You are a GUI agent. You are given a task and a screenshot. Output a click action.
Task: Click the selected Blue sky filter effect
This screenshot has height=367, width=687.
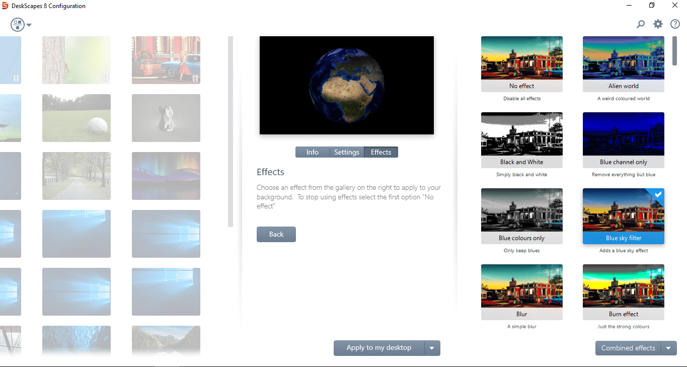pos(624,216)
